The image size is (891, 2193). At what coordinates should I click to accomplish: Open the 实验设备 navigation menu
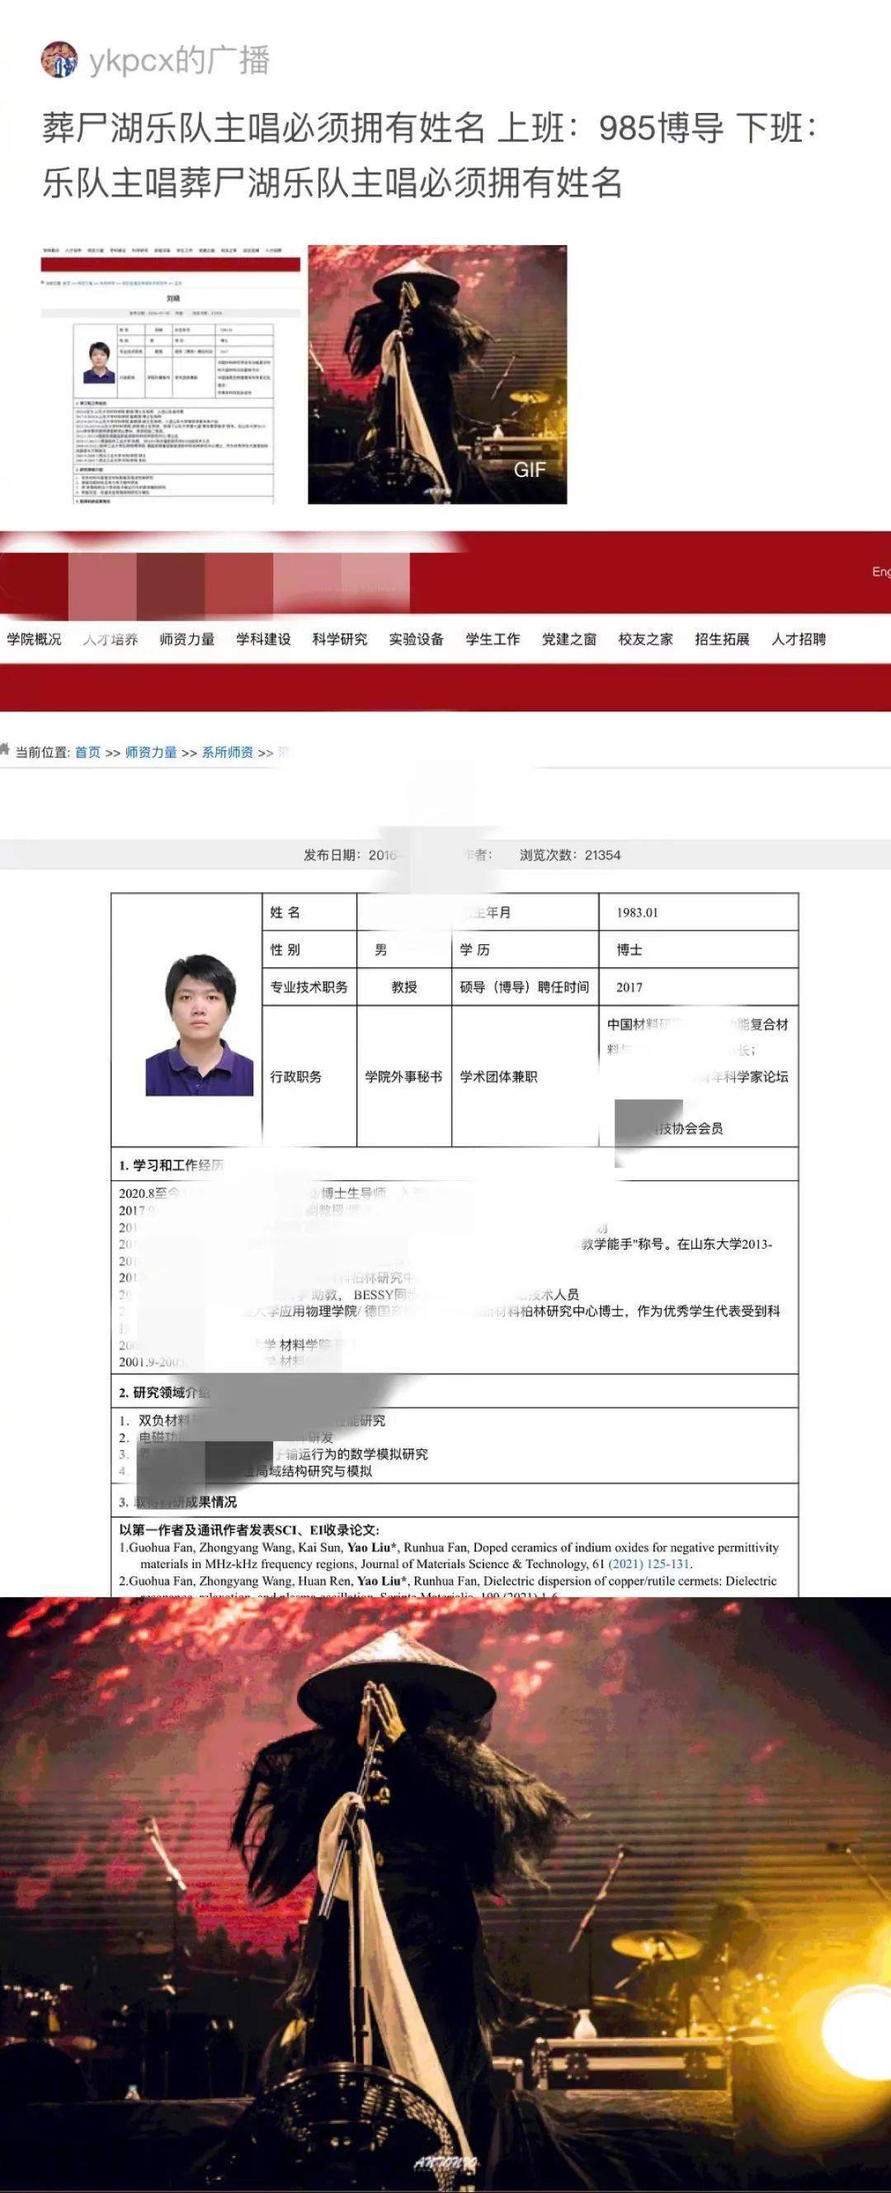tap(417, 639)
